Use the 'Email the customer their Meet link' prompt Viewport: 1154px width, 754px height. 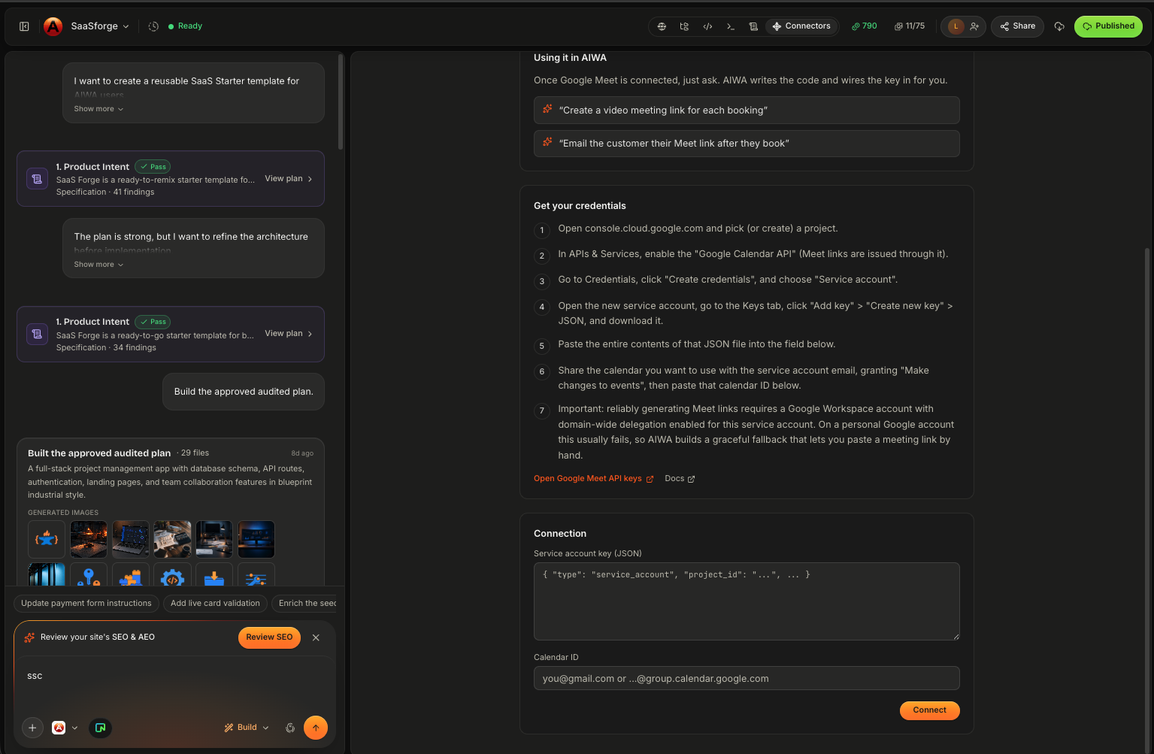click(747, 144)
